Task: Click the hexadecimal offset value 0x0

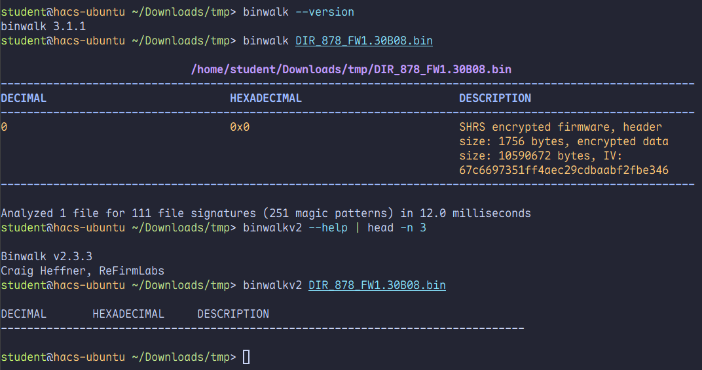Action: click(240, 127)
